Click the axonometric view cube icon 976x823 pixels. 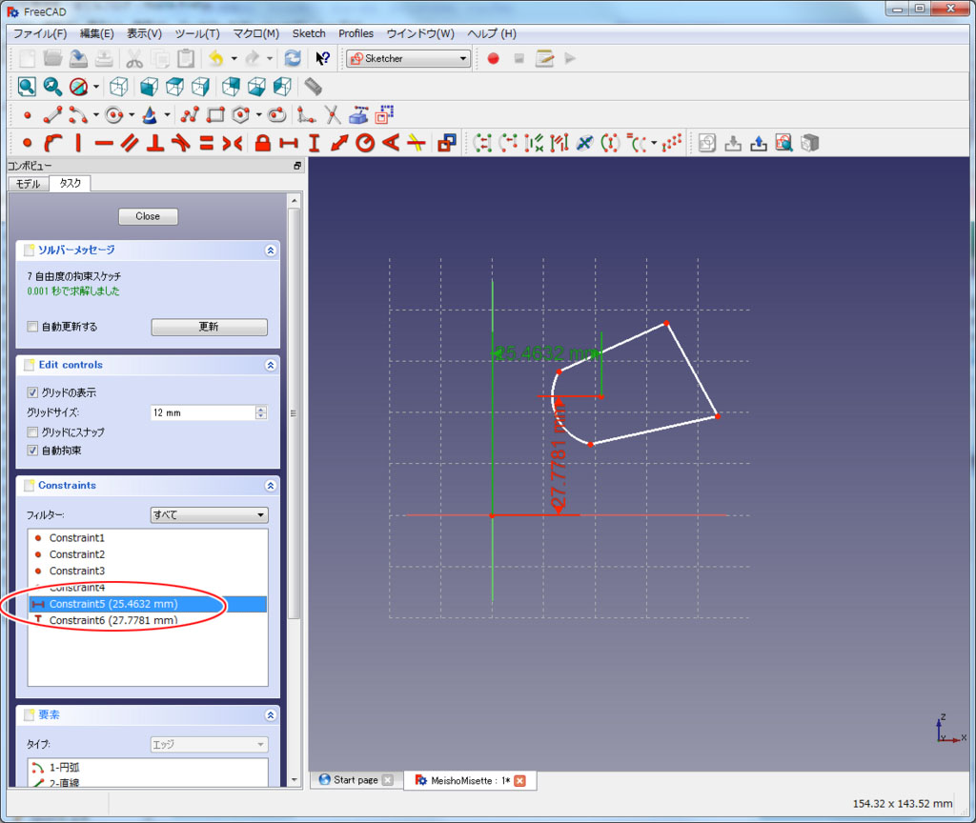tap(119, 87)
